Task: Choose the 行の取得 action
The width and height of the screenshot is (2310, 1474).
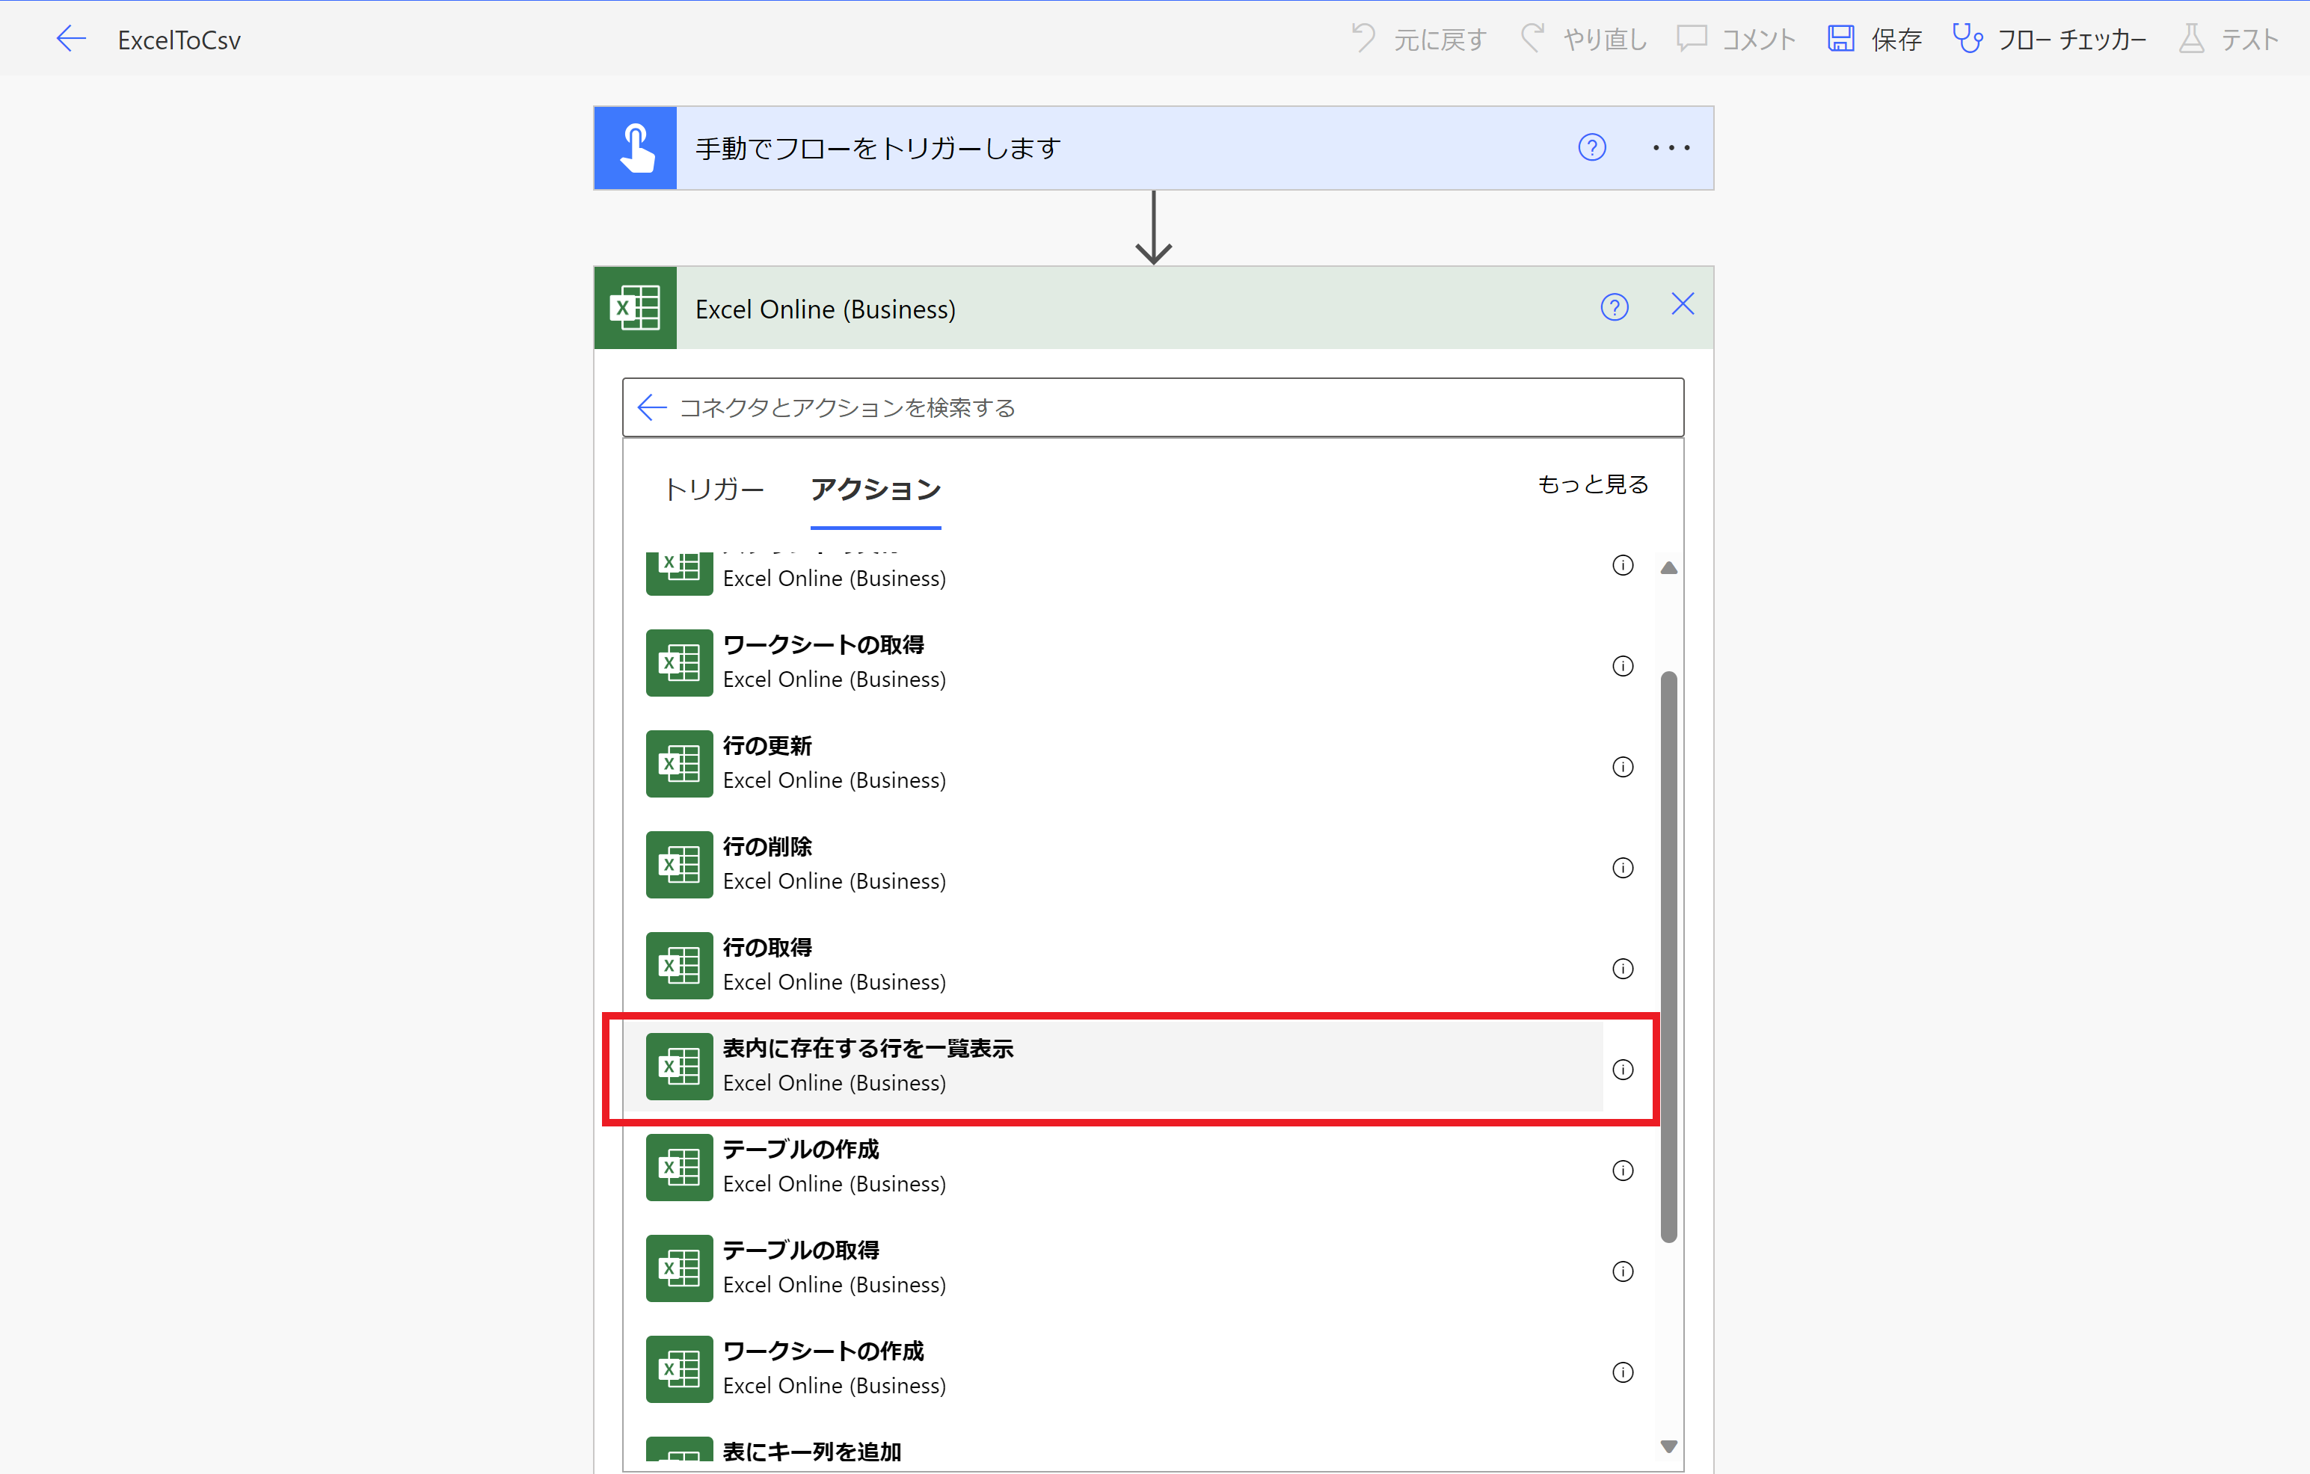Action: click(1113, 965)
